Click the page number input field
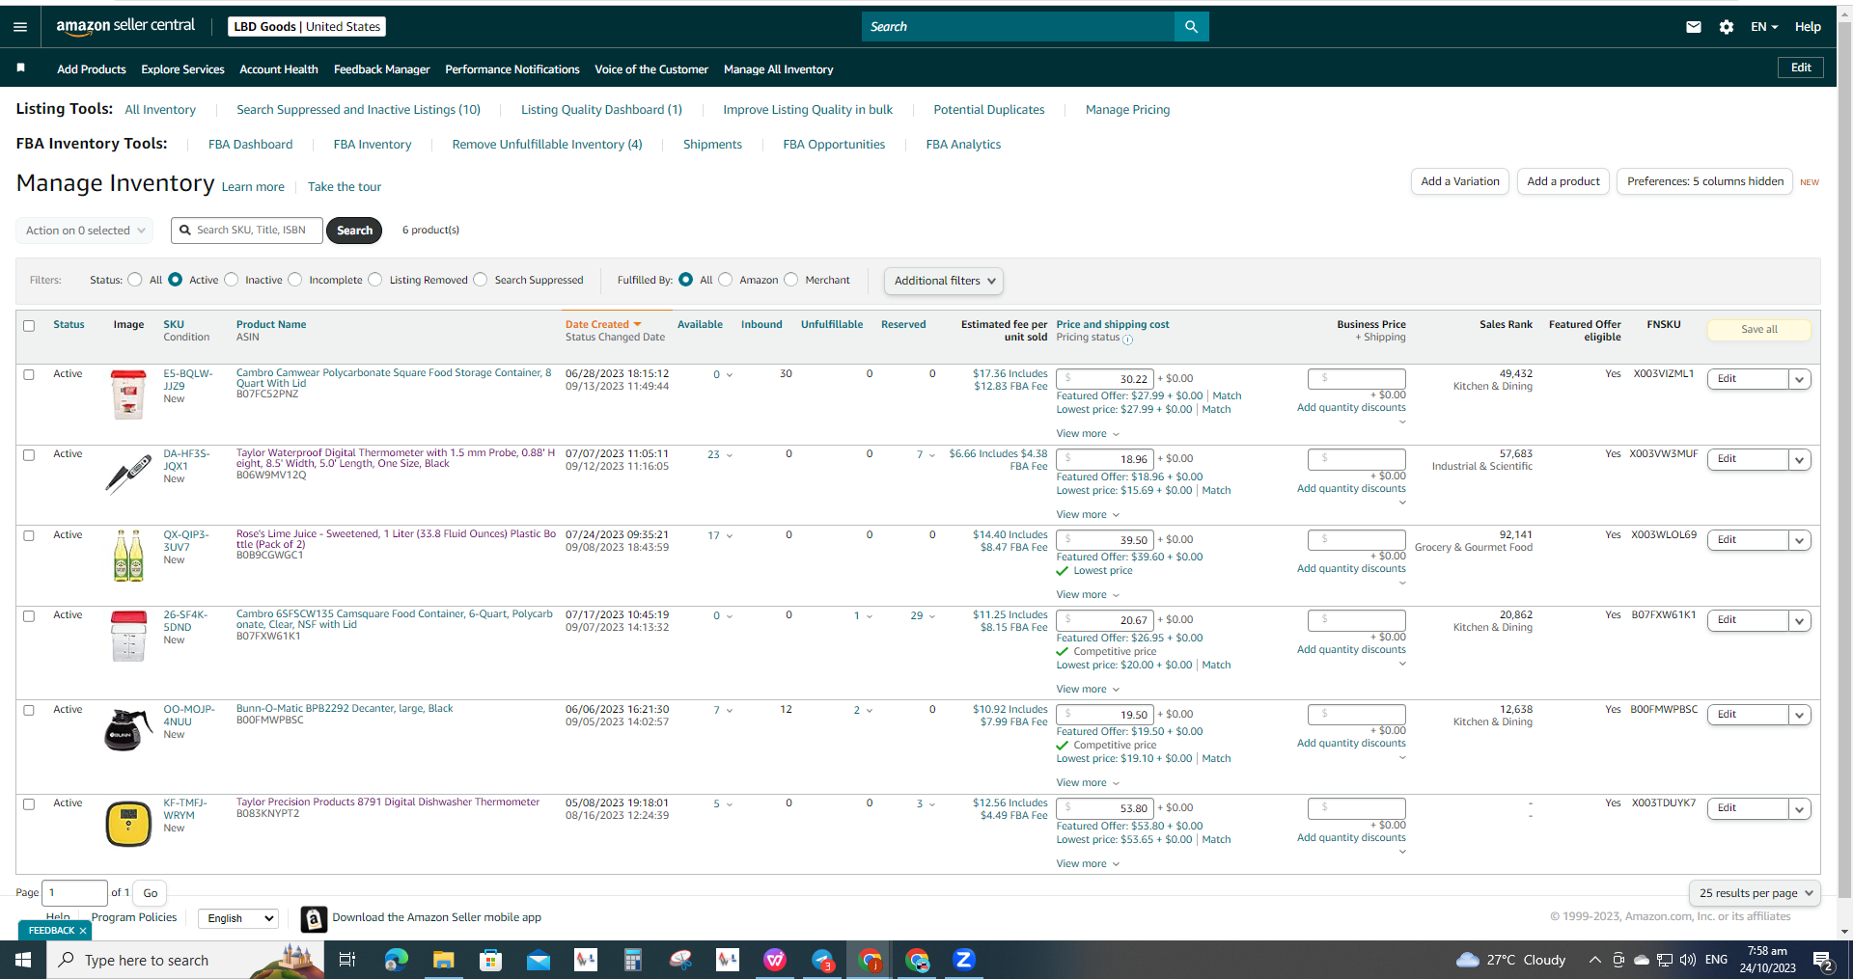 click(74, 893)
